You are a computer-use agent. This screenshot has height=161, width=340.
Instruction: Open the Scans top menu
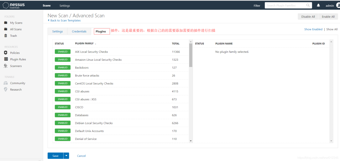click(x=47, y=6)
